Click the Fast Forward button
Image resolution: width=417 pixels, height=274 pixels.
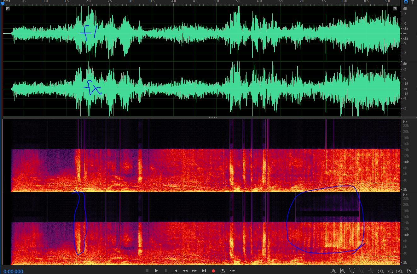click(194, 271)
